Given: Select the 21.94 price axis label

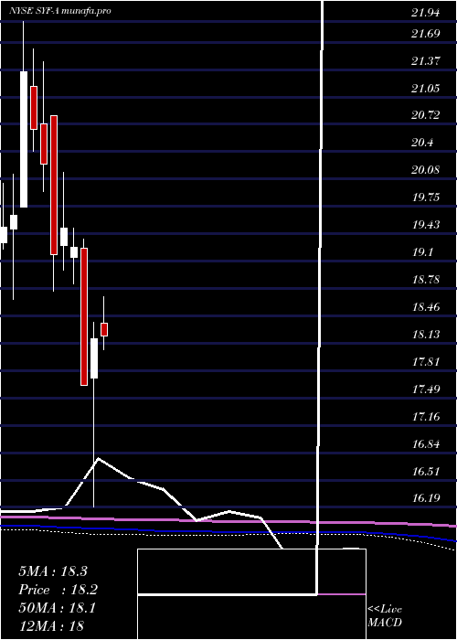Looking at the screenshot, I should click(x=426, y=13).
